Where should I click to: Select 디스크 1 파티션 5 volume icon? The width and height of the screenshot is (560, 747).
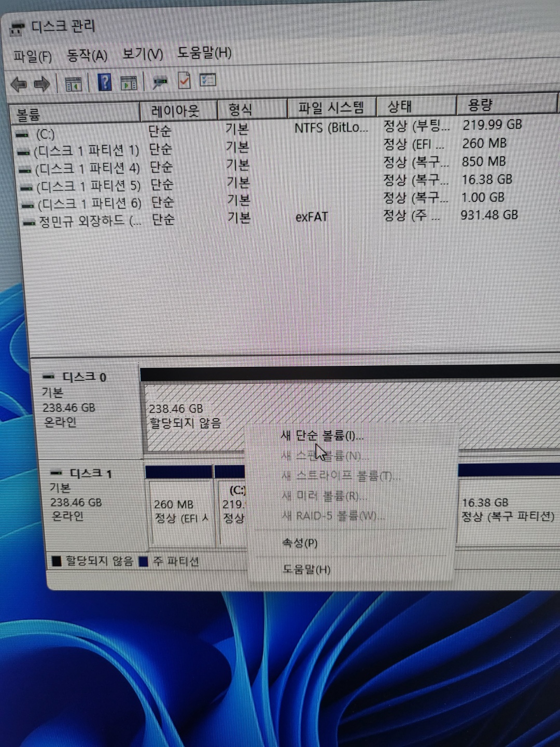[27, 187]
